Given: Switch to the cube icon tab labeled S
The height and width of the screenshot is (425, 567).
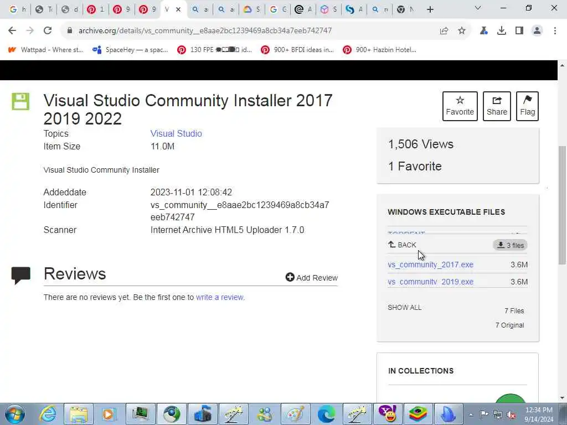Looking at the screenshot, I should click(x=328, y=10).
